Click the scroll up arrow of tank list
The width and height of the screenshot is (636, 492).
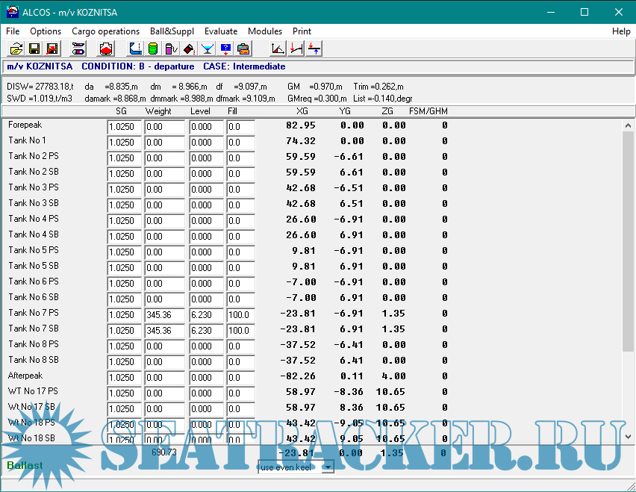click(x=628, y=125)
